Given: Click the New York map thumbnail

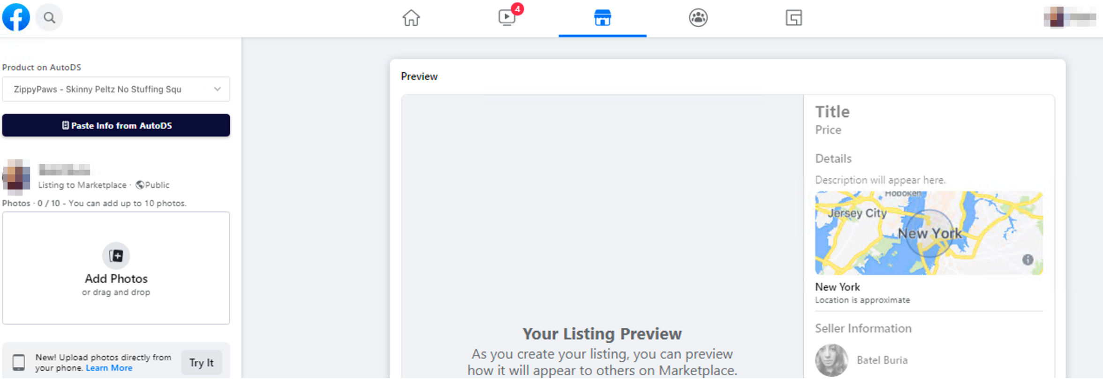Looking at the screenshot, I should [x=929, y=233].
